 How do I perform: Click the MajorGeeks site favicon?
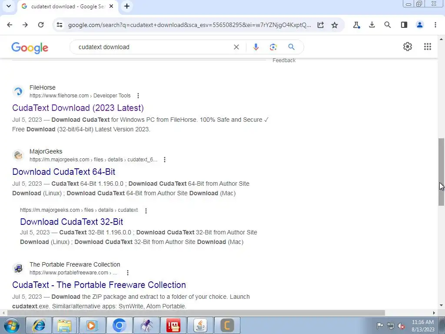[18, 155]
